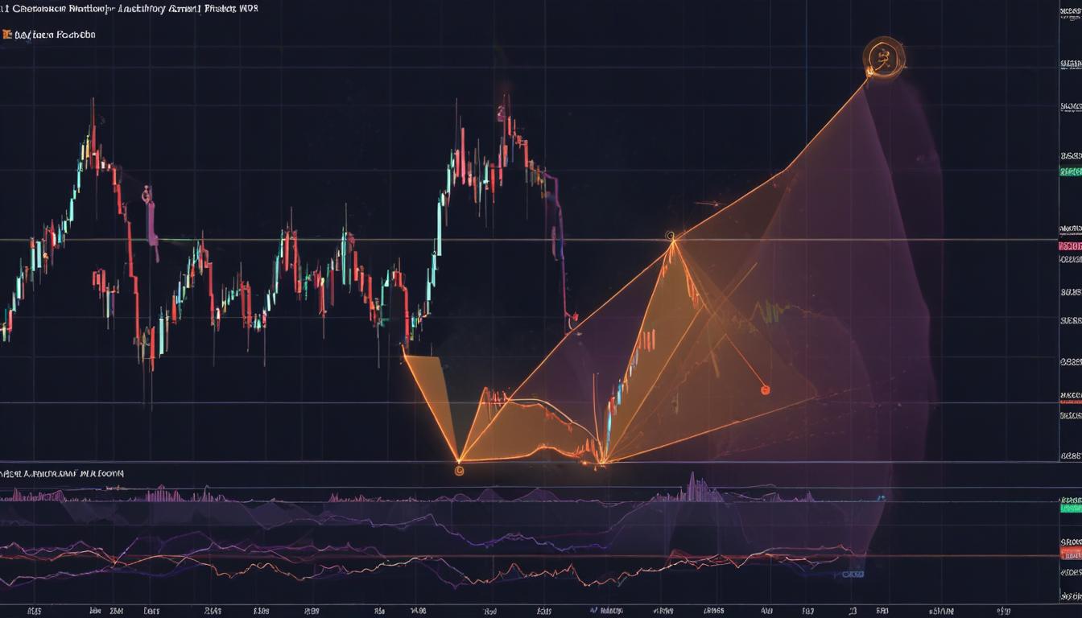1082x618 pixels.
Task: Open the indicator pane title label
Action: [x=64, y=475]
